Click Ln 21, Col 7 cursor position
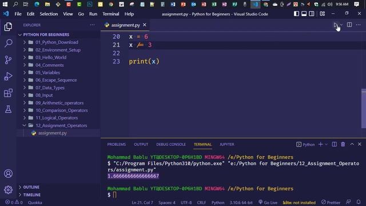 (142, 202)
